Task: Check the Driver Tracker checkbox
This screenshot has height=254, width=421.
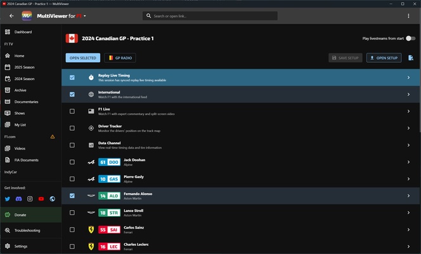Action: point(72,128)
